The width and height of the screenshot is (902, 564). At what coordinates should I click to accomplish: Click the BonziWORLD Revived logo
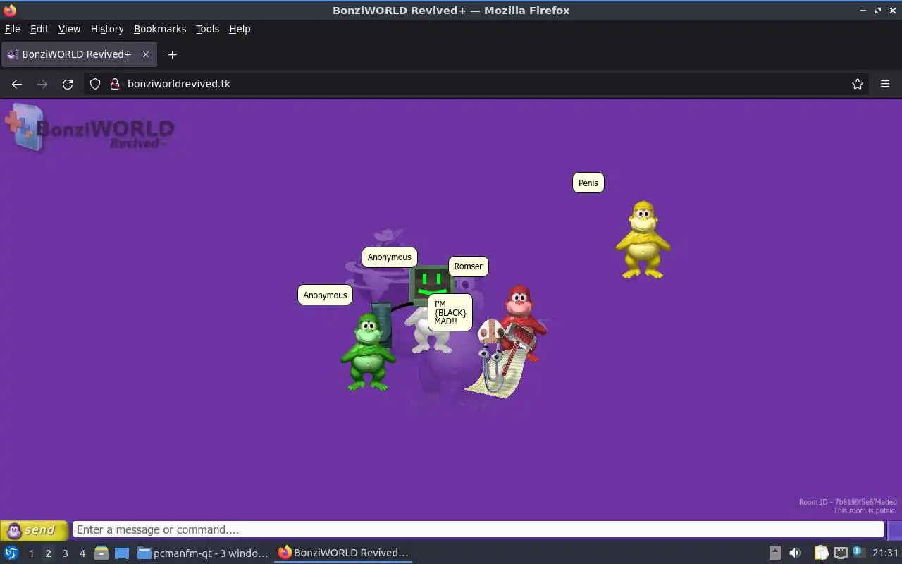(x=89, y=128)
